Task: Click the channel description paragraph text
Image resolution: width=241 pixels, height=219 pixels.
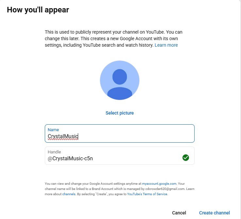Action: (x=113, y=39)
